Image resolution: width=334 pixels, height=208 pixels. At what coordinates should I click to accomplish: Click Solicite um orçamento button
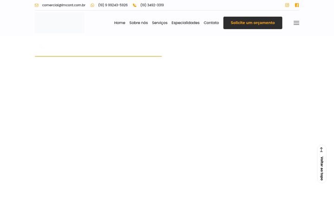[x=253, y=23]
